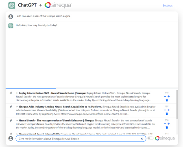Clear the query text with the X icon

tap(142, 138)
